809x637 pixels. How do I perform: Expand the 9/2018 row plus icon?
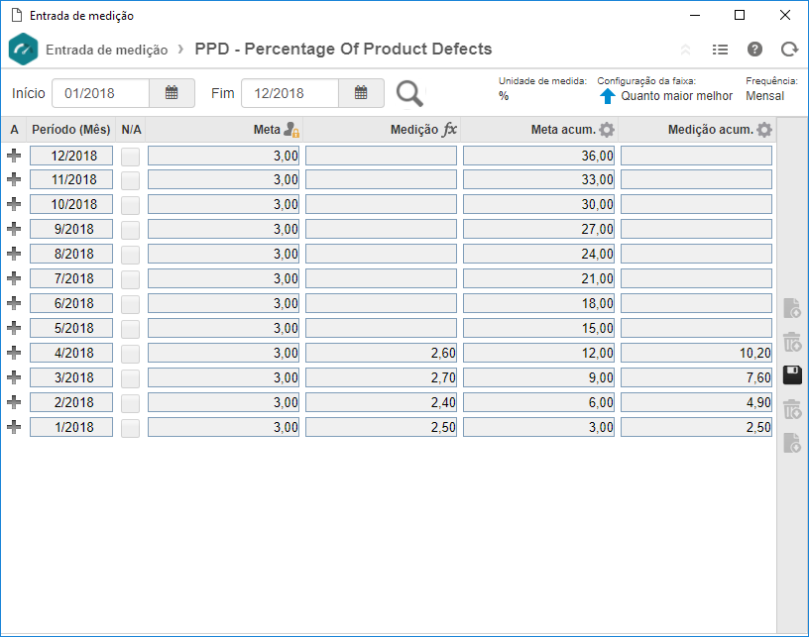tap(14, 229)
